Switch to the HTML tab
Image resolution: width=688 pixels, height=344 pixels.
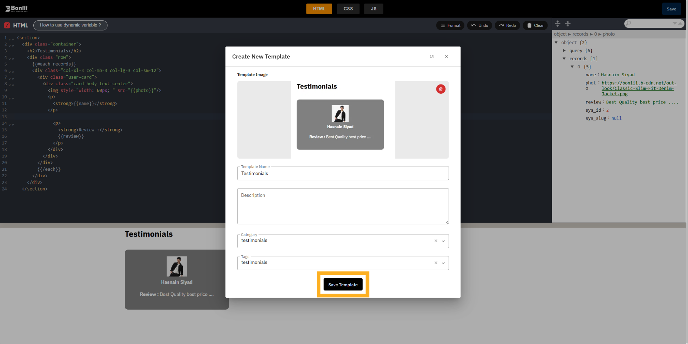[x=319, y=9]
